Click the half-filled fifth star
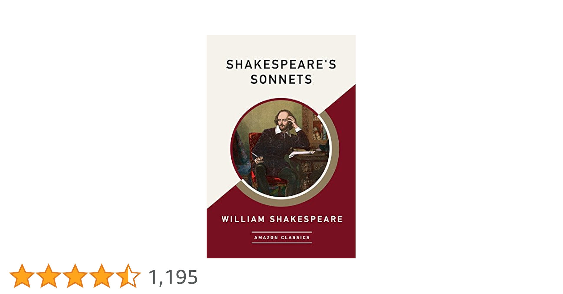Screen dimensions: 563x294 (128, 275)
